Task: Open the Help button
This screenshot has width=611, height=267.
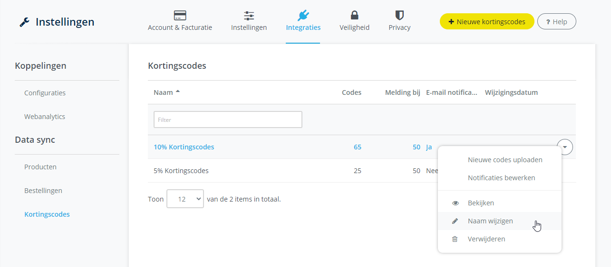Action: pyautogui.click(x=556, y=22)
